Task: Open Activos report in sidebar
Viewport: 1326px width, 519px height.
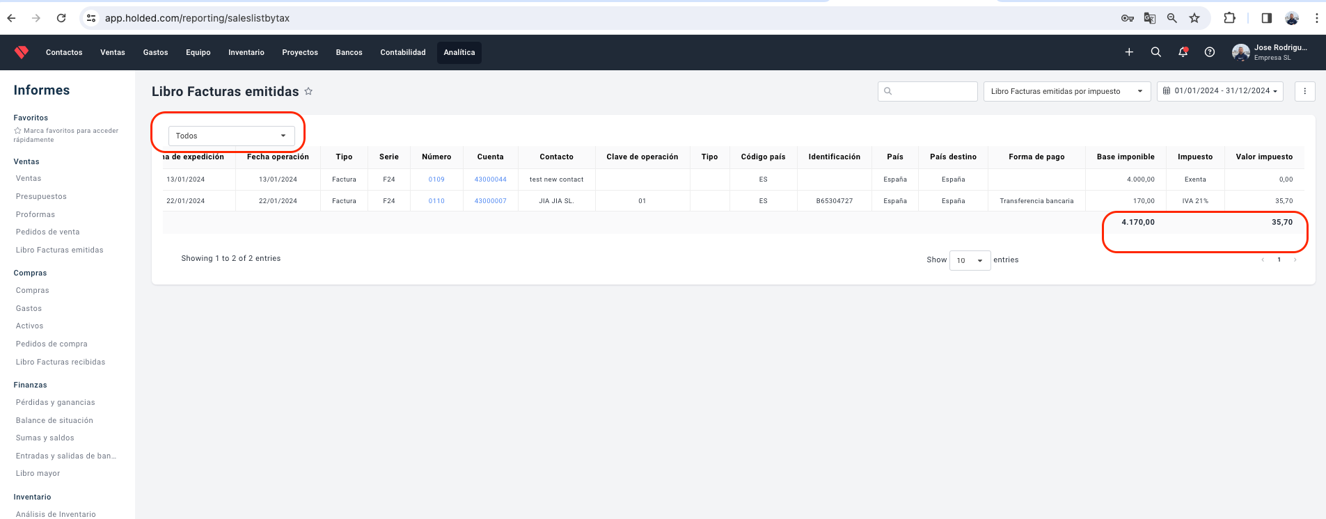Action: coord(30,326)
